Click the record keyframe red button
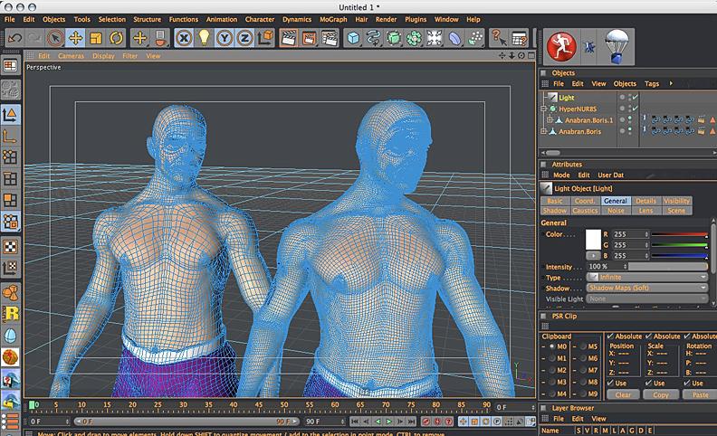 (425, 422)
